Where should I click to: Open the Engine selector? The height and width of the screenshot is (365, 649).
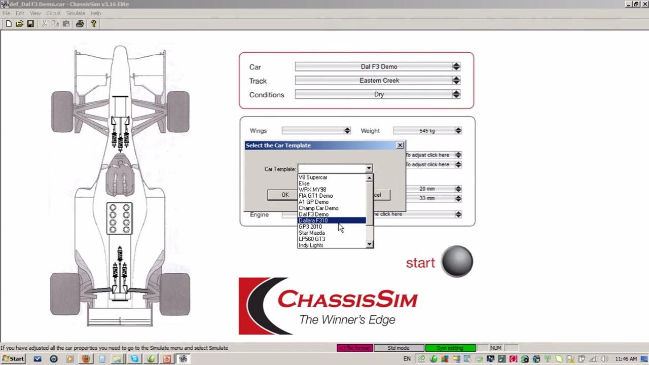click(417, 214)
